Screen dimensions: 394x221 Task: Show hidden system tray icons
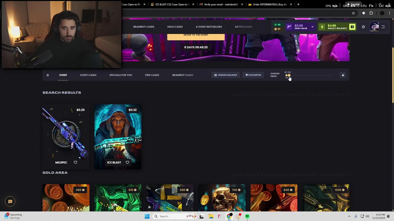(x=349, y=216)
